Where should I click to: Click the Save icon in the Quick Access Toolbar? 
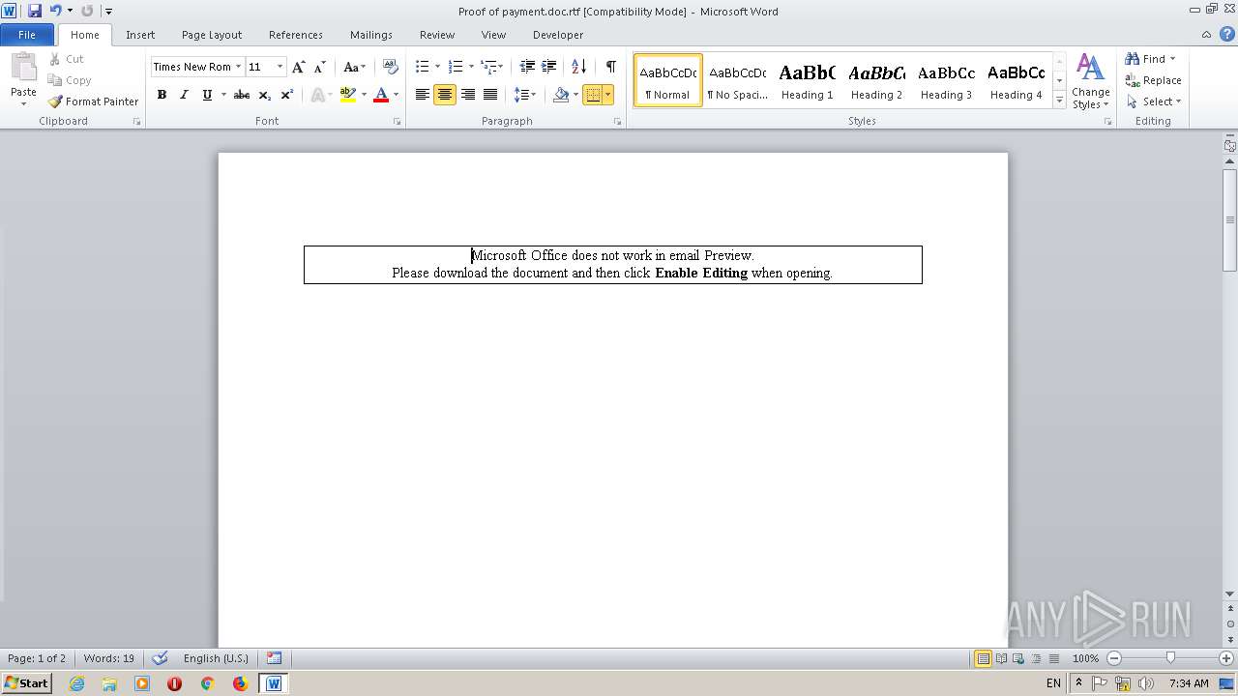(35, 11)
